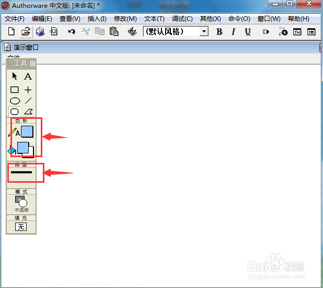This screenshot has width=323, height=288.
Task: Click the Paste clipboard icon
Action: pyautogui.click(x=114, y=31)
